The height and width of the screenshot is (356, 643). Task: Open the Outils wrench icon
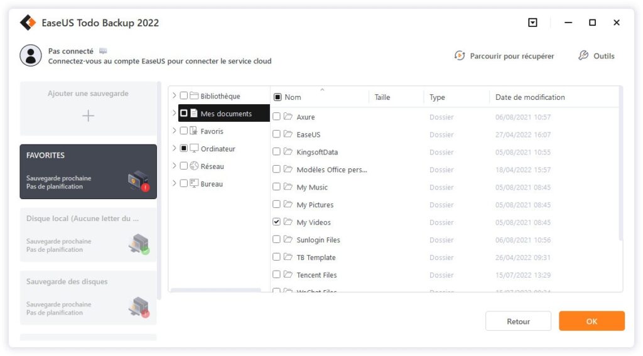coord(583,56)
